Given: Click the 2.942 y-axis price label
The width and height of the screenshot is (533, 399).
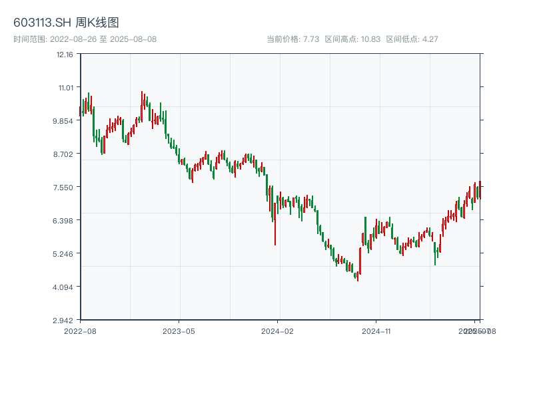Looking at the screenshot, I should pos(63,321).
